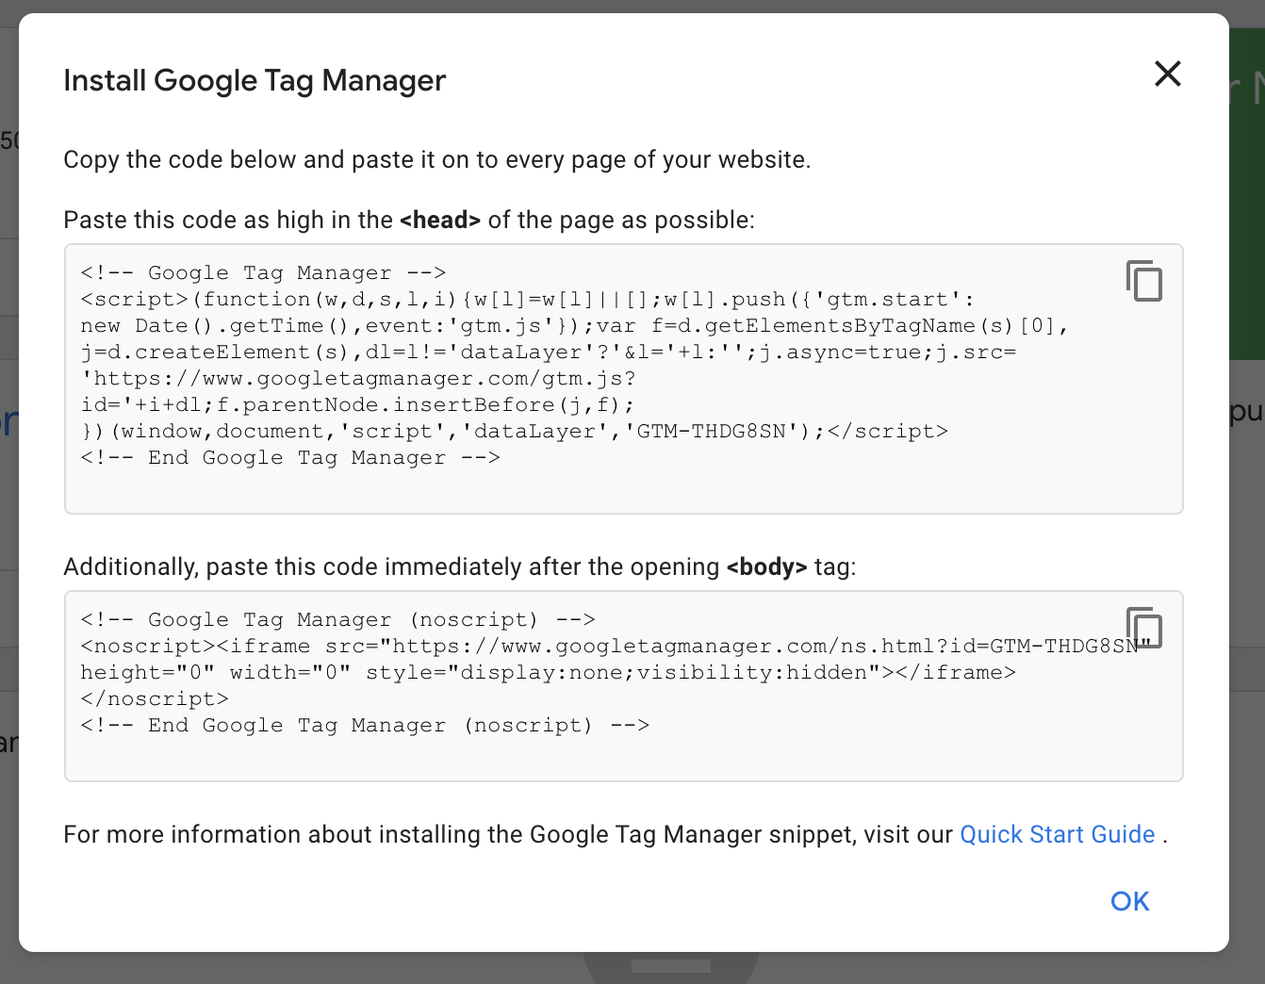
Task: Copy the body section noscript code snippet
Action: [1144, 628]
